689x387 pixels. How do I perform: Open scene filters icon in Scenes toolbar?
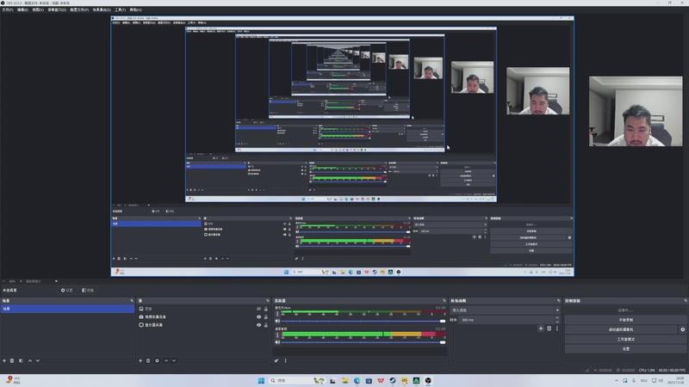tap(21, 360)
